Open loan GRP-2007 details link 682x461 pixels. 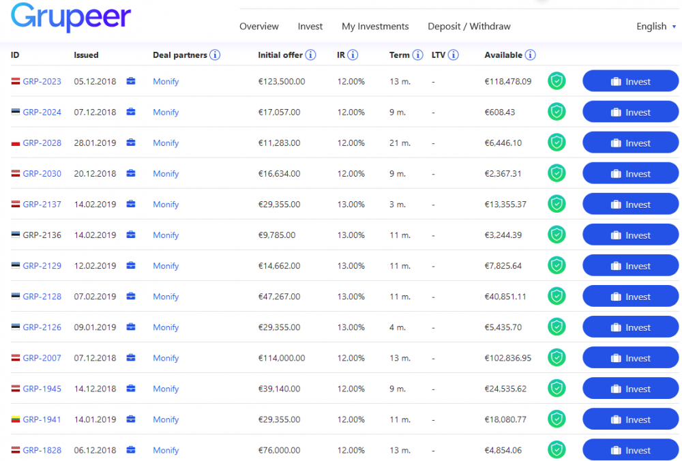pos(42,358)
